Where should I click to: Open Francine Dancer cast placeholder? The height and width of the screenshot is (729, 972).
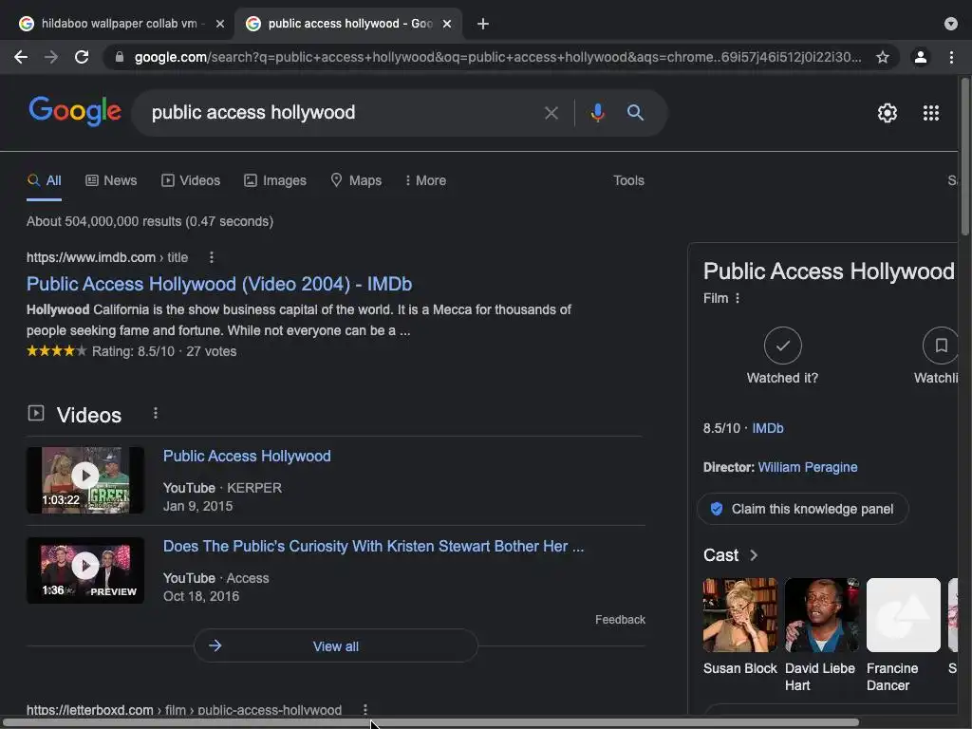click(904, 615)
